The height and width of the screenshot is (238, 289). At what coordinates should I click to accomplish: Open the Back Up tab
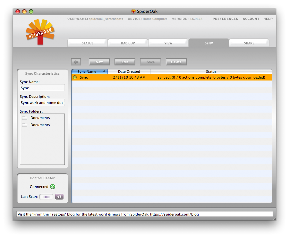(128, 43)
